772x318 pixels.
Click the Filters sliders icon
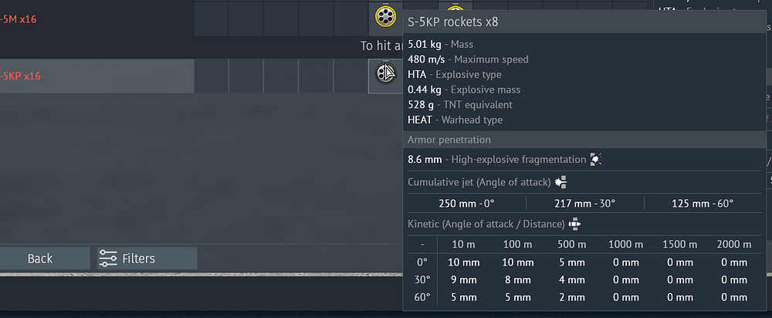109,259
